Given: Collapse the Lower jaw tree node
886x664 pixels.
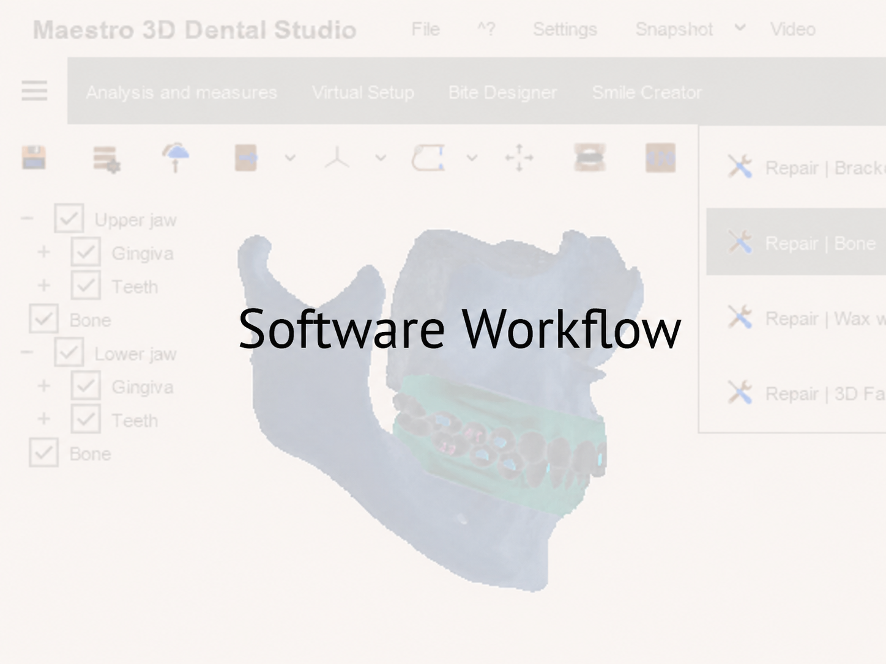Looking at the screenshot, I should [27, 352].
